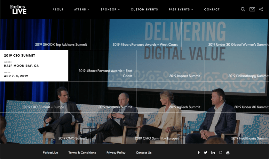Image resolution: width=269 pixels, height=159 pixels.
Task: Open the Twitter icon in footer
Action: coord(206,153)
